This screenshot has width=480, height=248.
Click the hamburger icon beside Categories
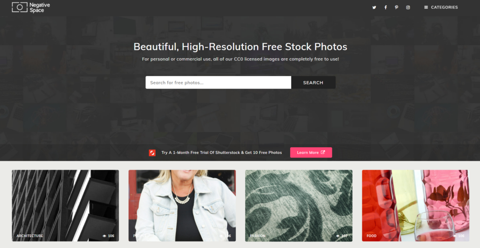pos(426,8)
